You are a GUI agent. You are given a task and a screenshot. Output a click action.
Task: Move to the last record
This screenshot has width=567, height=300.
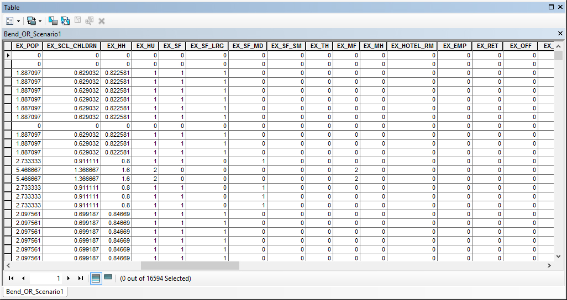pos(81,278)
